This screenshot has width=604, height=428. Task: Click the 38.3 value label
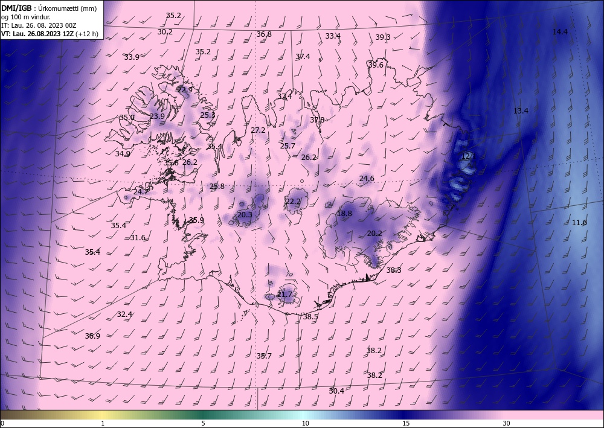(x=394, y=270)
